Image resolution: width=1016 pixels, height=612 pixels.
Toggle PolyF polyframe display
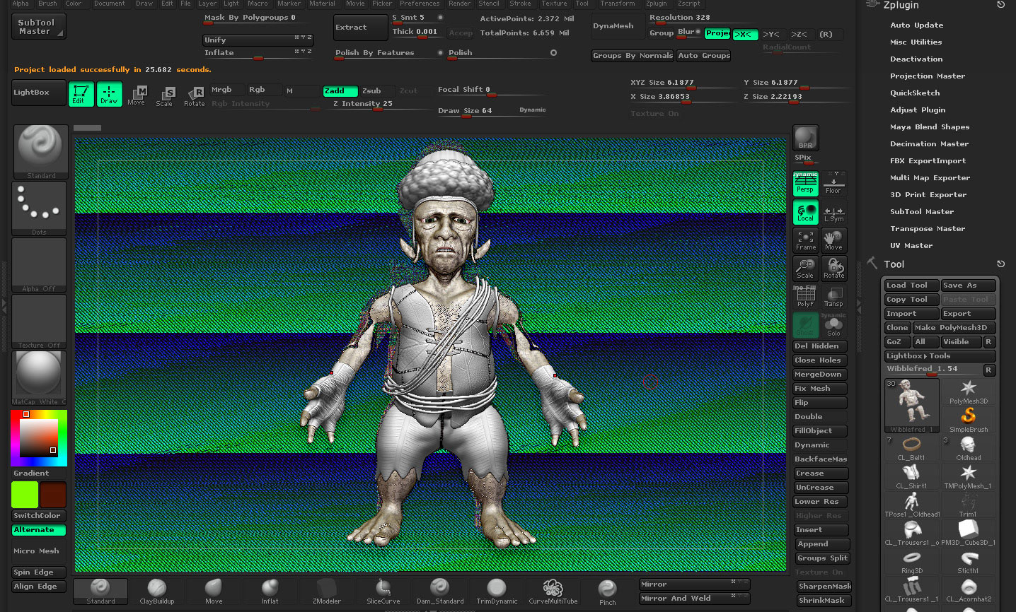805,297
